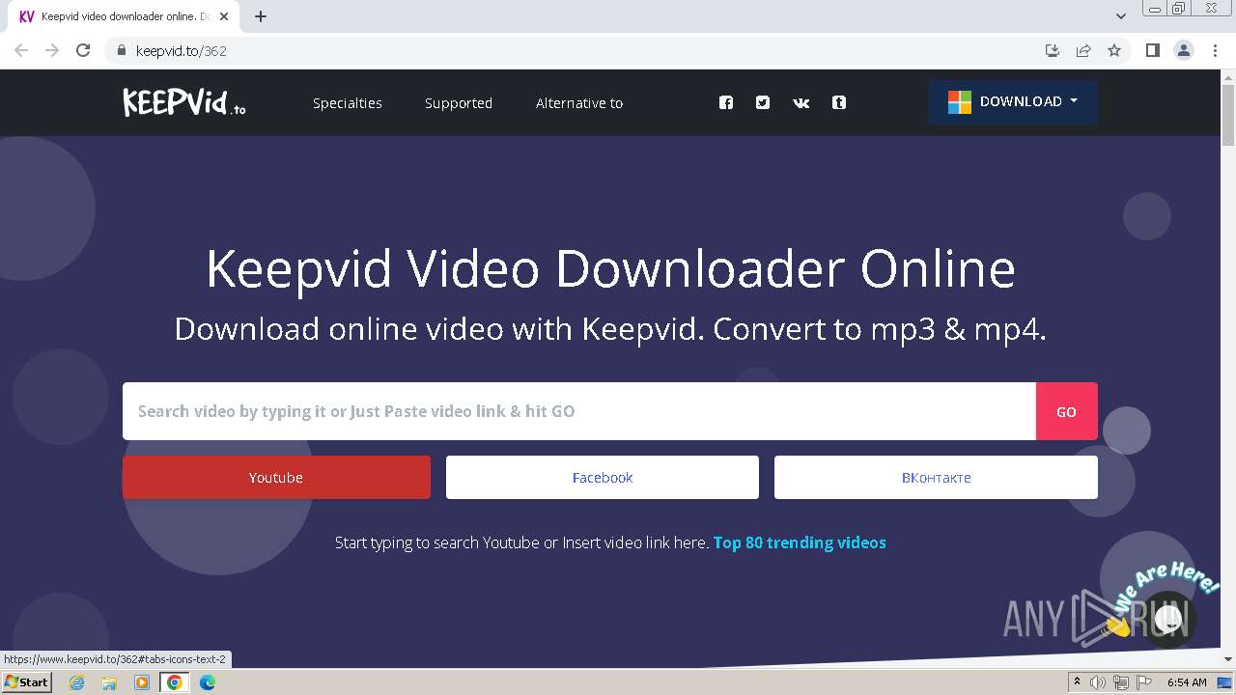Bookmark this tab with star icon

1114,50
